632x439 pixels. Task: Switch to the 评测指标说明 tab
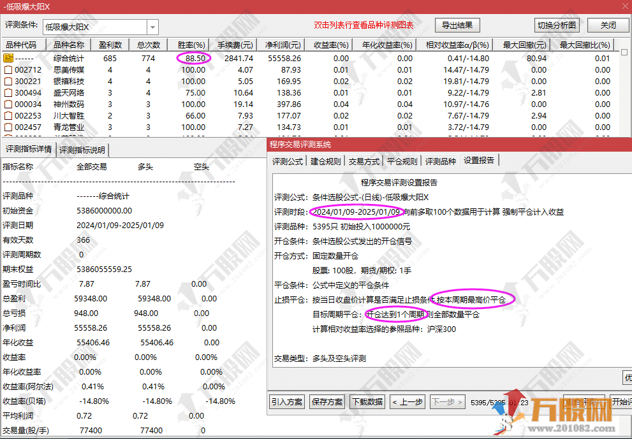82,150
